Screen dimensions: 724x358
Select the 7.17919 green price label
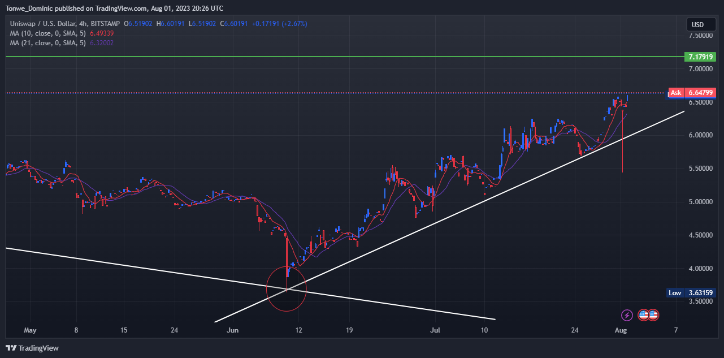[700, 57]
